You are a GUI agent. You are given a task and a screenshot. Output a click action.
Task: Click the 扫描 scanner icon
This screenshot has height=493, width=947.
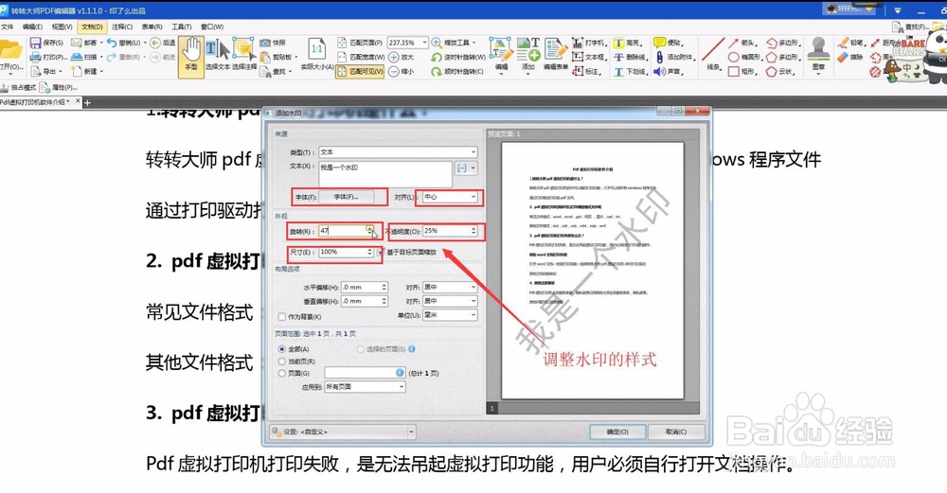77,57
